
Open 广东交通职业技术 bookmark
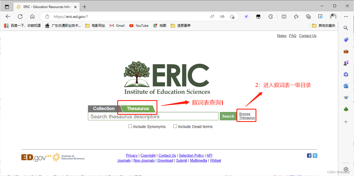(x=63, y=26)
